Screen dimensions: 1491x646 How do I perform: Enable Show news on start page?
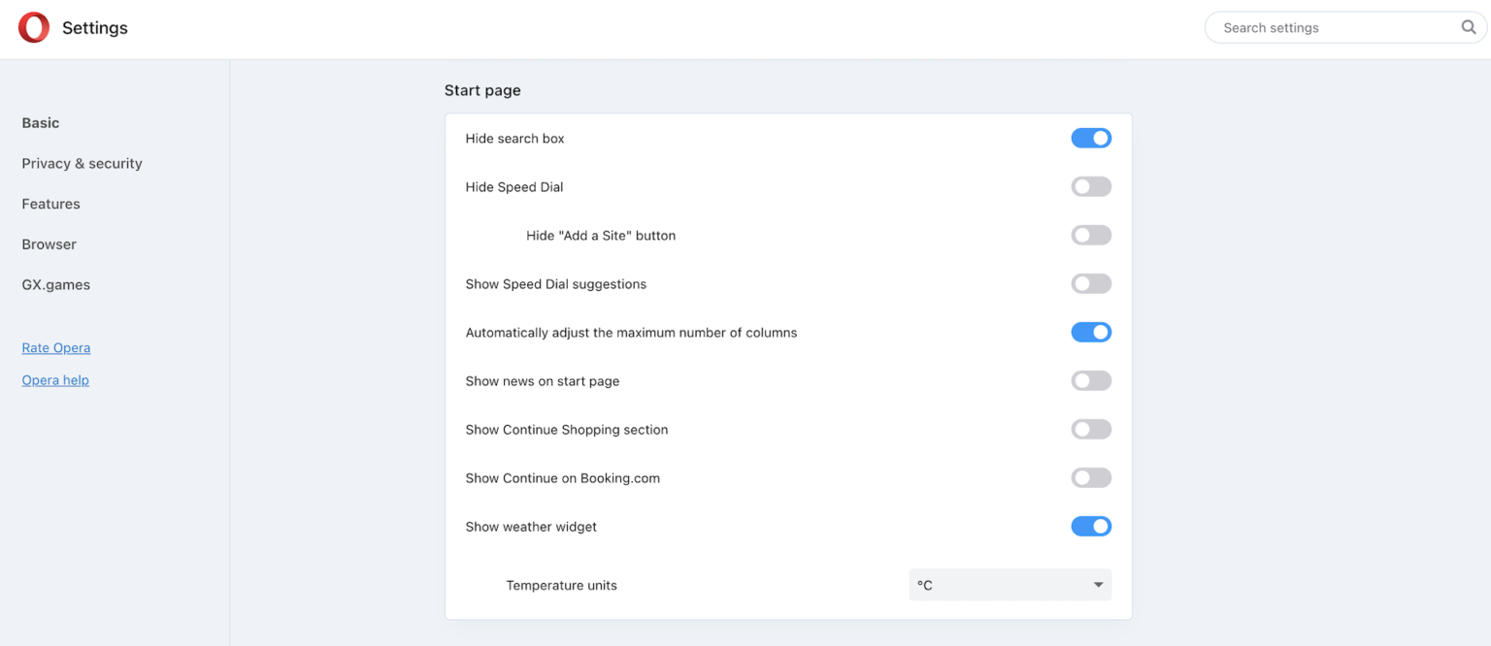pos(1091,380)
